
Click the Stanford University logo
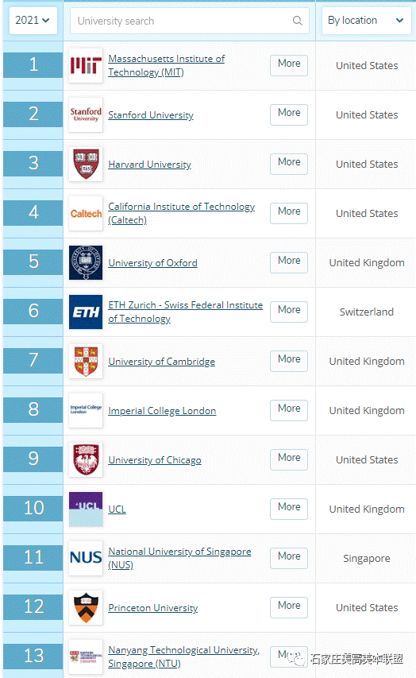(86, 114)
